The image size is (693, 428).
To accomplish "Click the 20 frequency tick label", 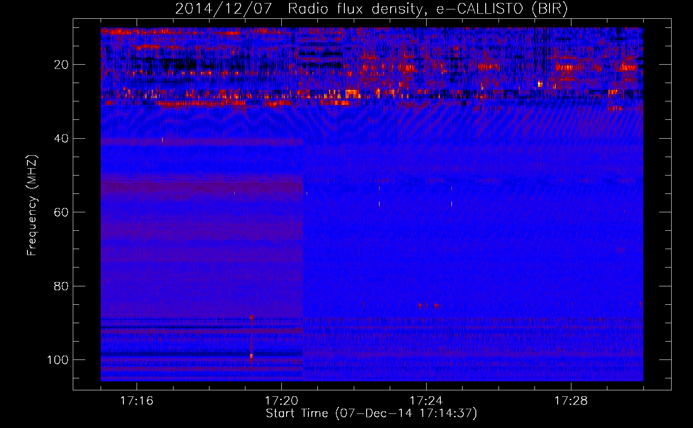I will (61, 65).
